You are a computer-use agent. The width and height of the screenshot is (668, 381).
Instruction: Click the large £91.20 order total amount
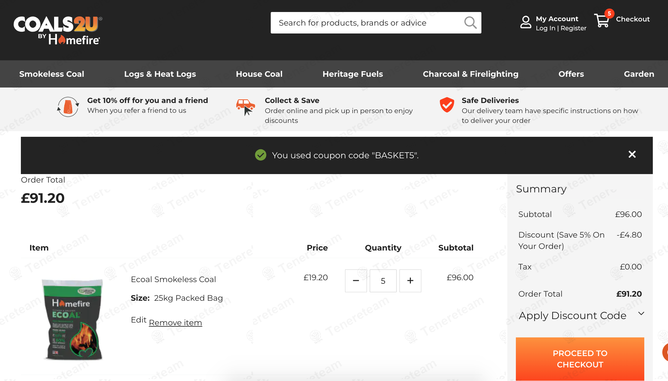point(43,198)
